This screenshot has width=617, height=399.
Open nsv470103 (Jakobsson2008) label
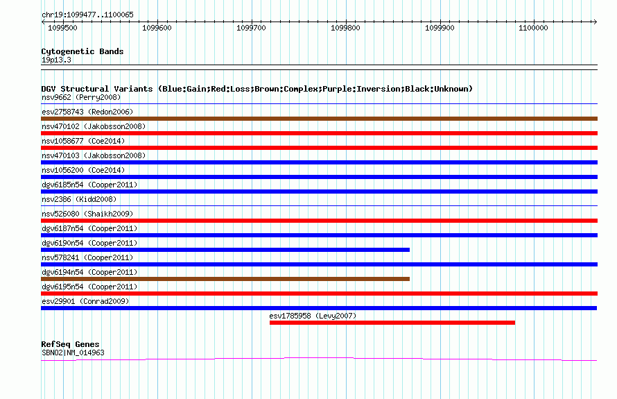(x=94, y=155)
